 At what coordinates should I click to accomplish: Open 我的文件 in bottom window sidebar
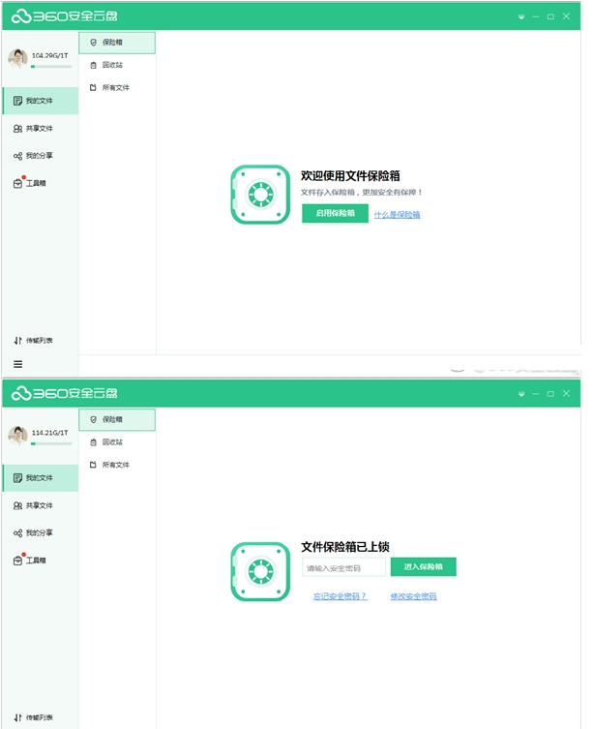coord(41,477)
